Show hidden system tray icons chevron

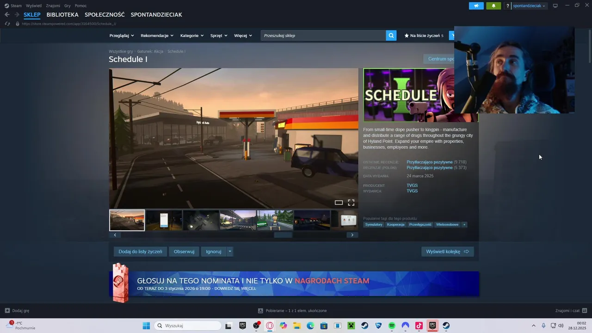click(533, 326)
